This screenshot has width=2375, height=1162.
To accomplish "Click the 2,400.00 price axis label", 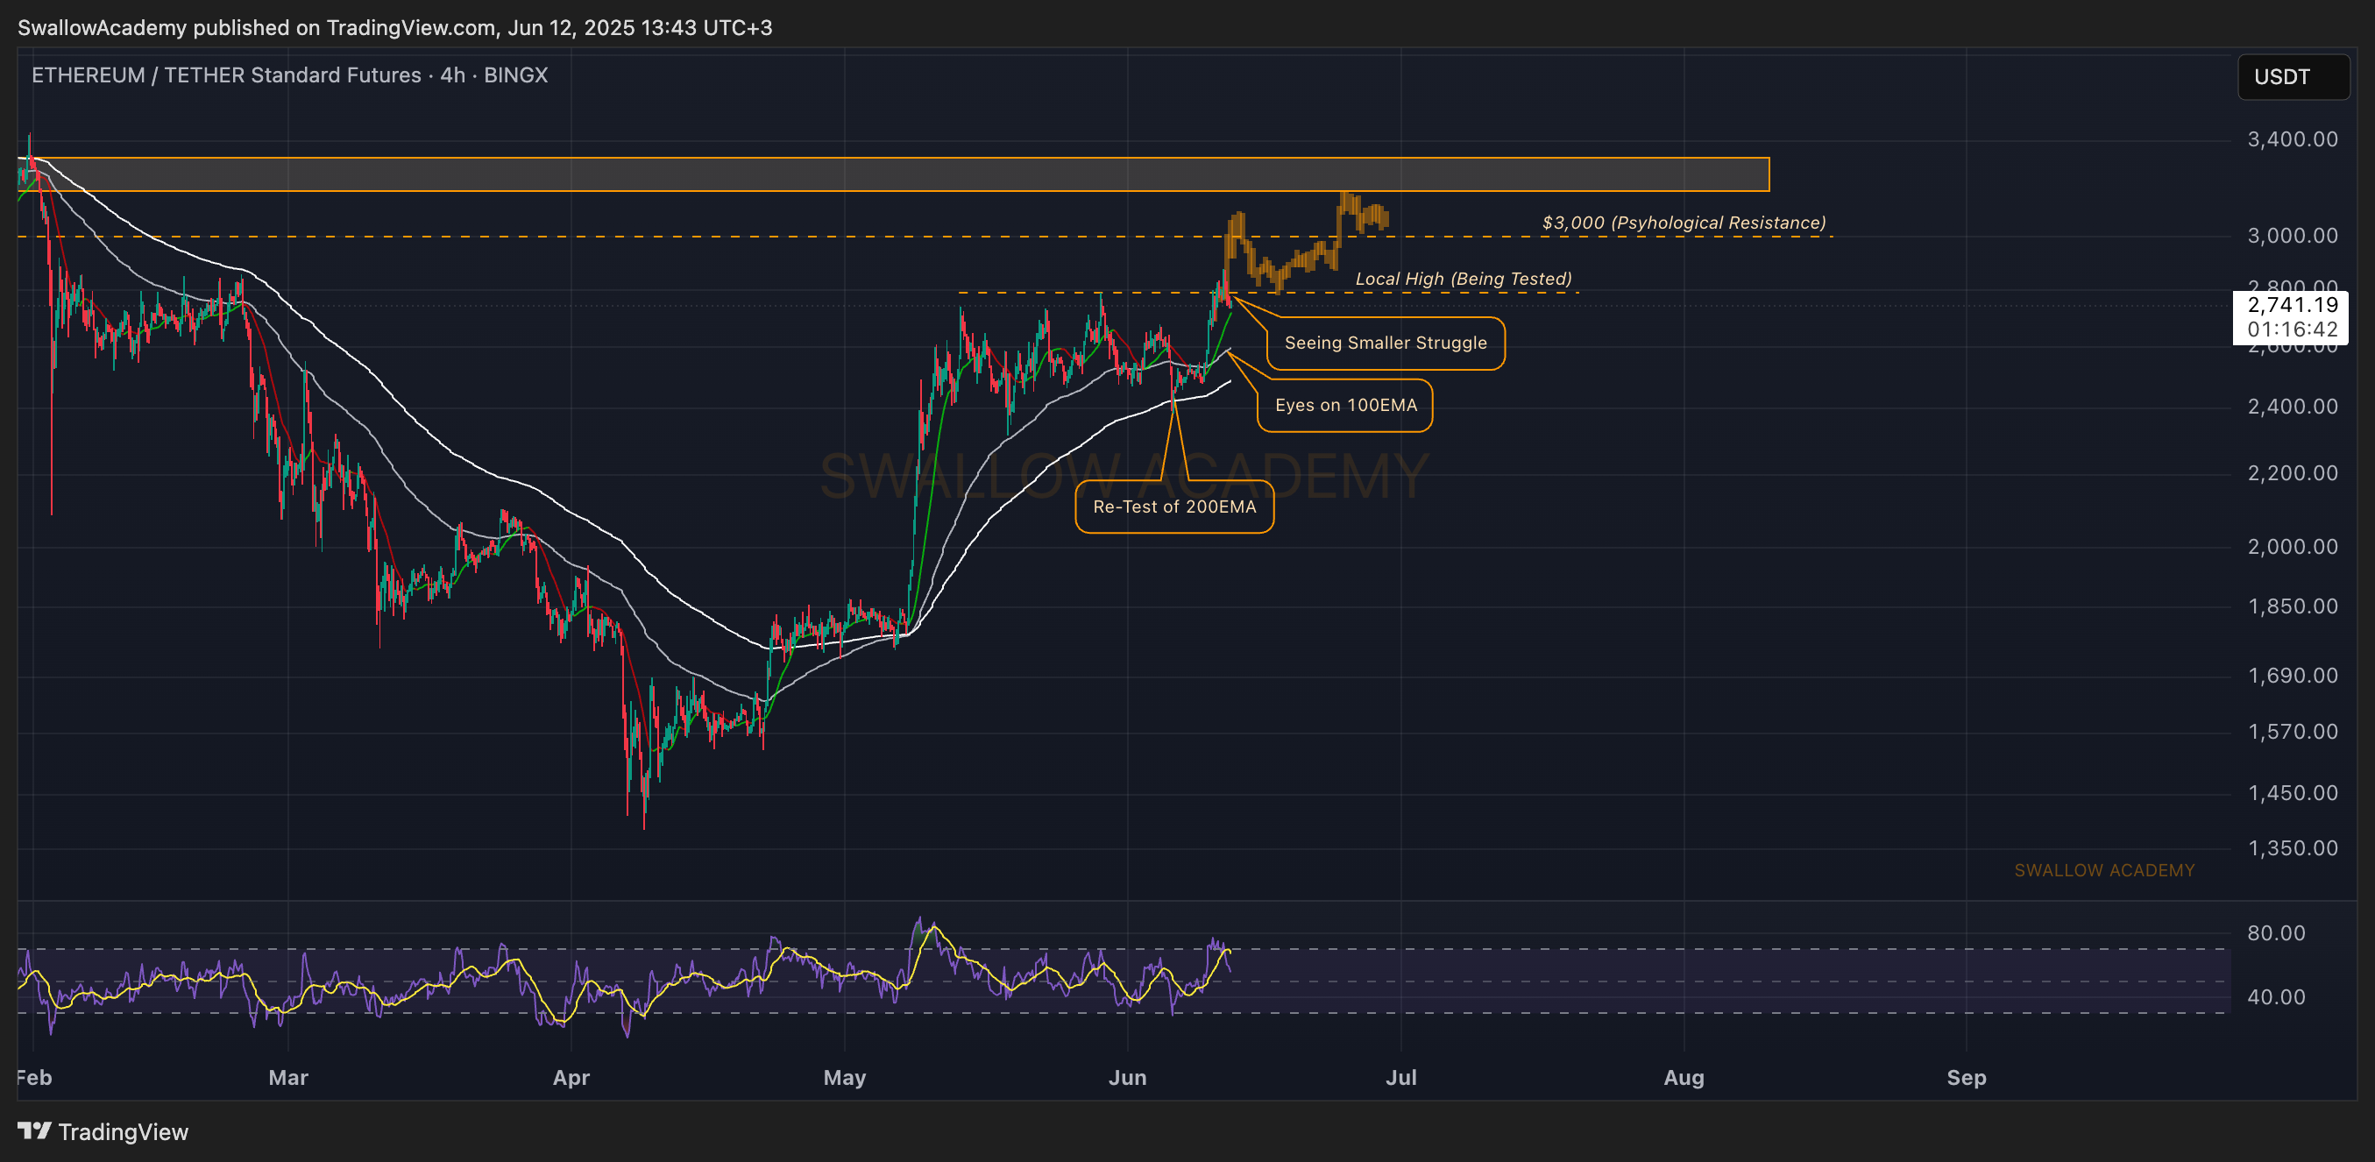I will (x=2292, y=407).
